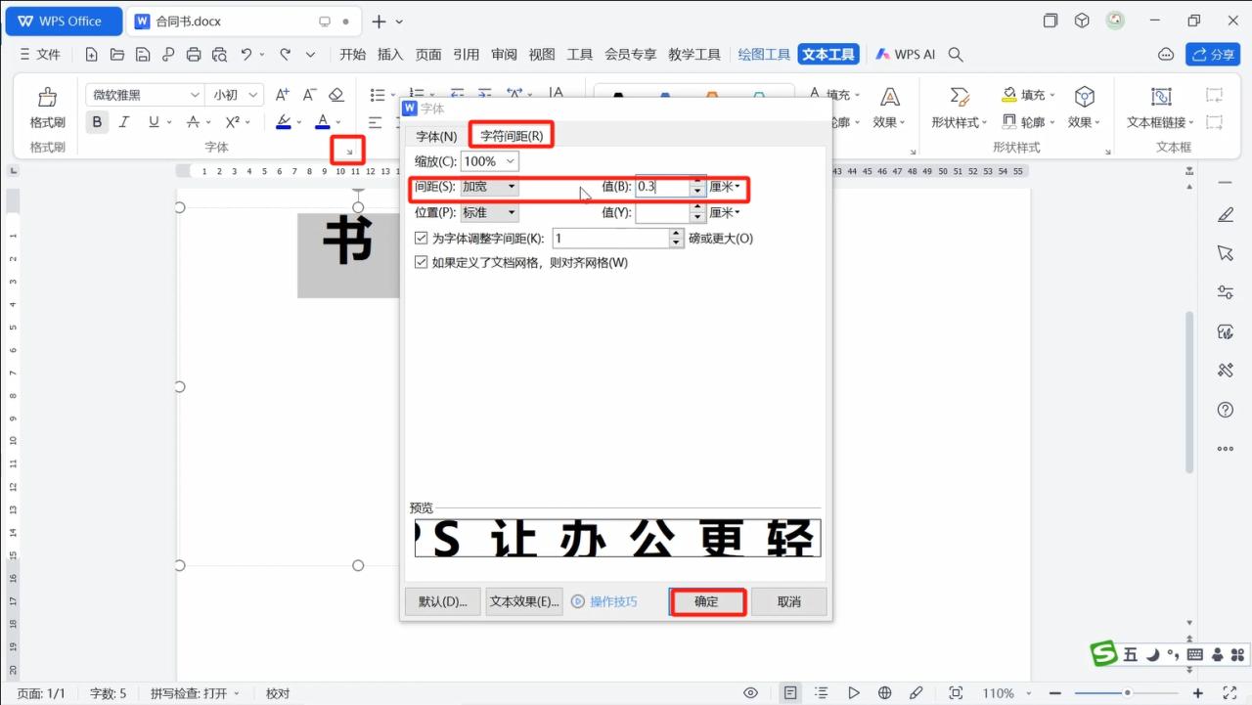The width and height of the screenshot is (1252, 705).
Task: Open the font color A swatch
Action: pyautogui.click(x=323, y=122)
